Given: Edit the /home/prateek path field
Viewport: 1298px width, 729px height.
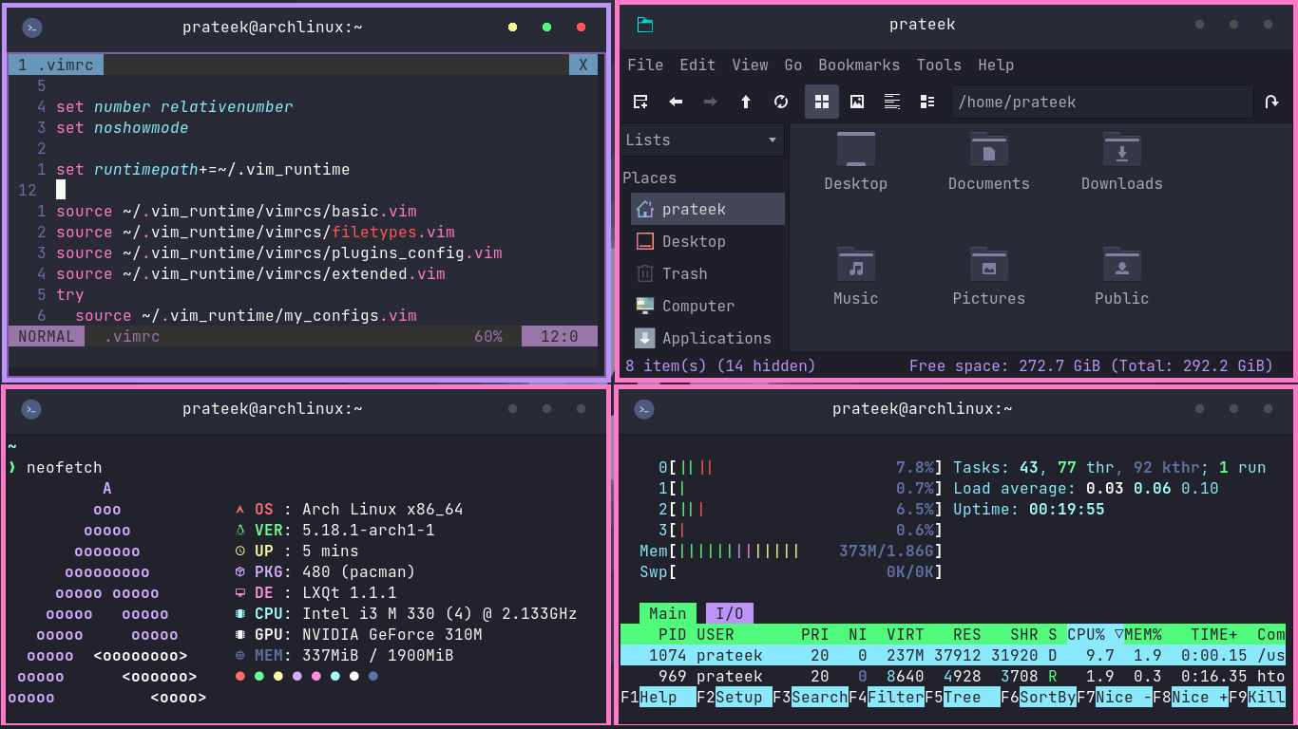Looking at the screenshot, I should 1102,102.
